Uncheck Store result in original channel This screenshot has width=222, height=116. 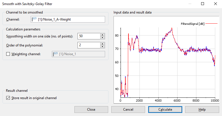pyautogui.click(x=8, y=98)
